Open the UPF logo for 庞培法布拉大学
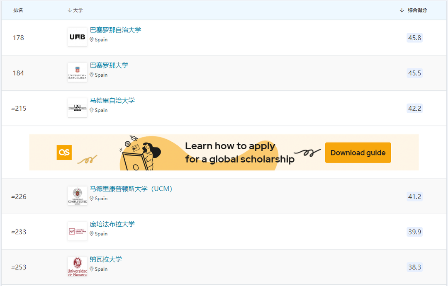Image resolution: width=448 pixels, height=286 pixels. [x=77, y=231]
